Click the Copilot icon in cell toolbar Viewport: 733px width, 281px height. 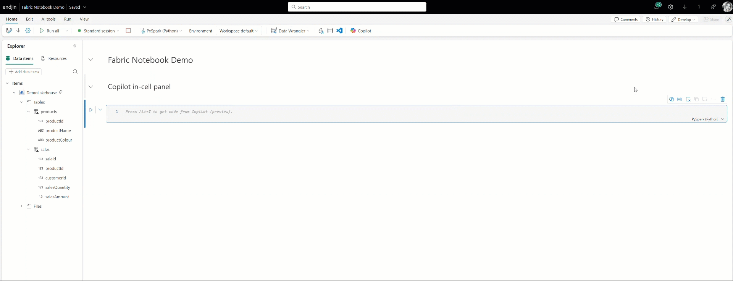672,99
